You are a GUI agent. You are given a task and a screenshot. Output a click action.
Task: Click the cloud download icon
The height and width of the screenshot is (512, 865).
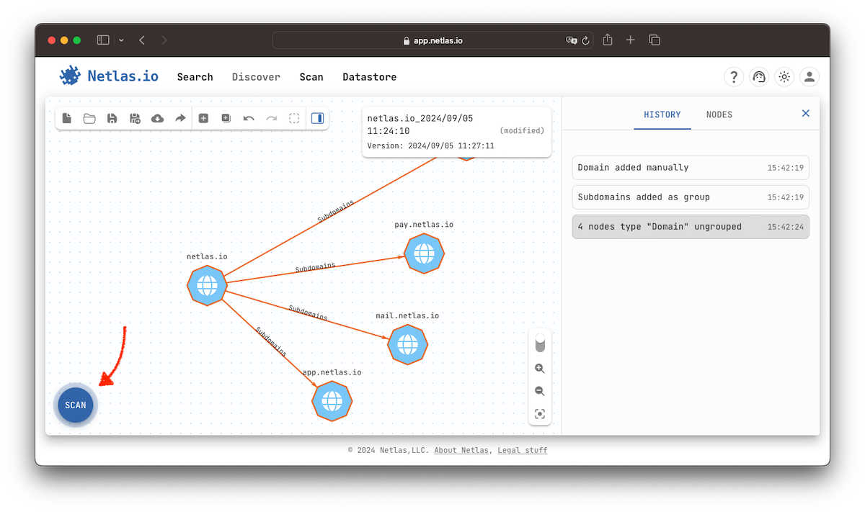pos(157,119)
